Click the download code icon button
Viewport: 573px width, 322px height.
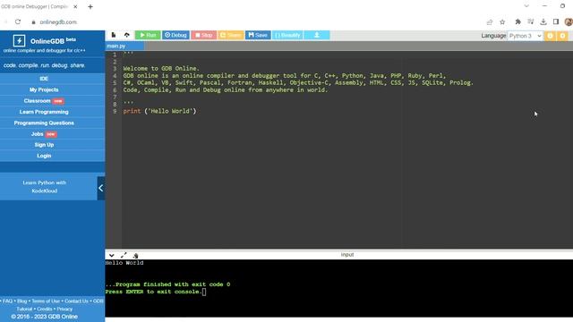[317, 35]
